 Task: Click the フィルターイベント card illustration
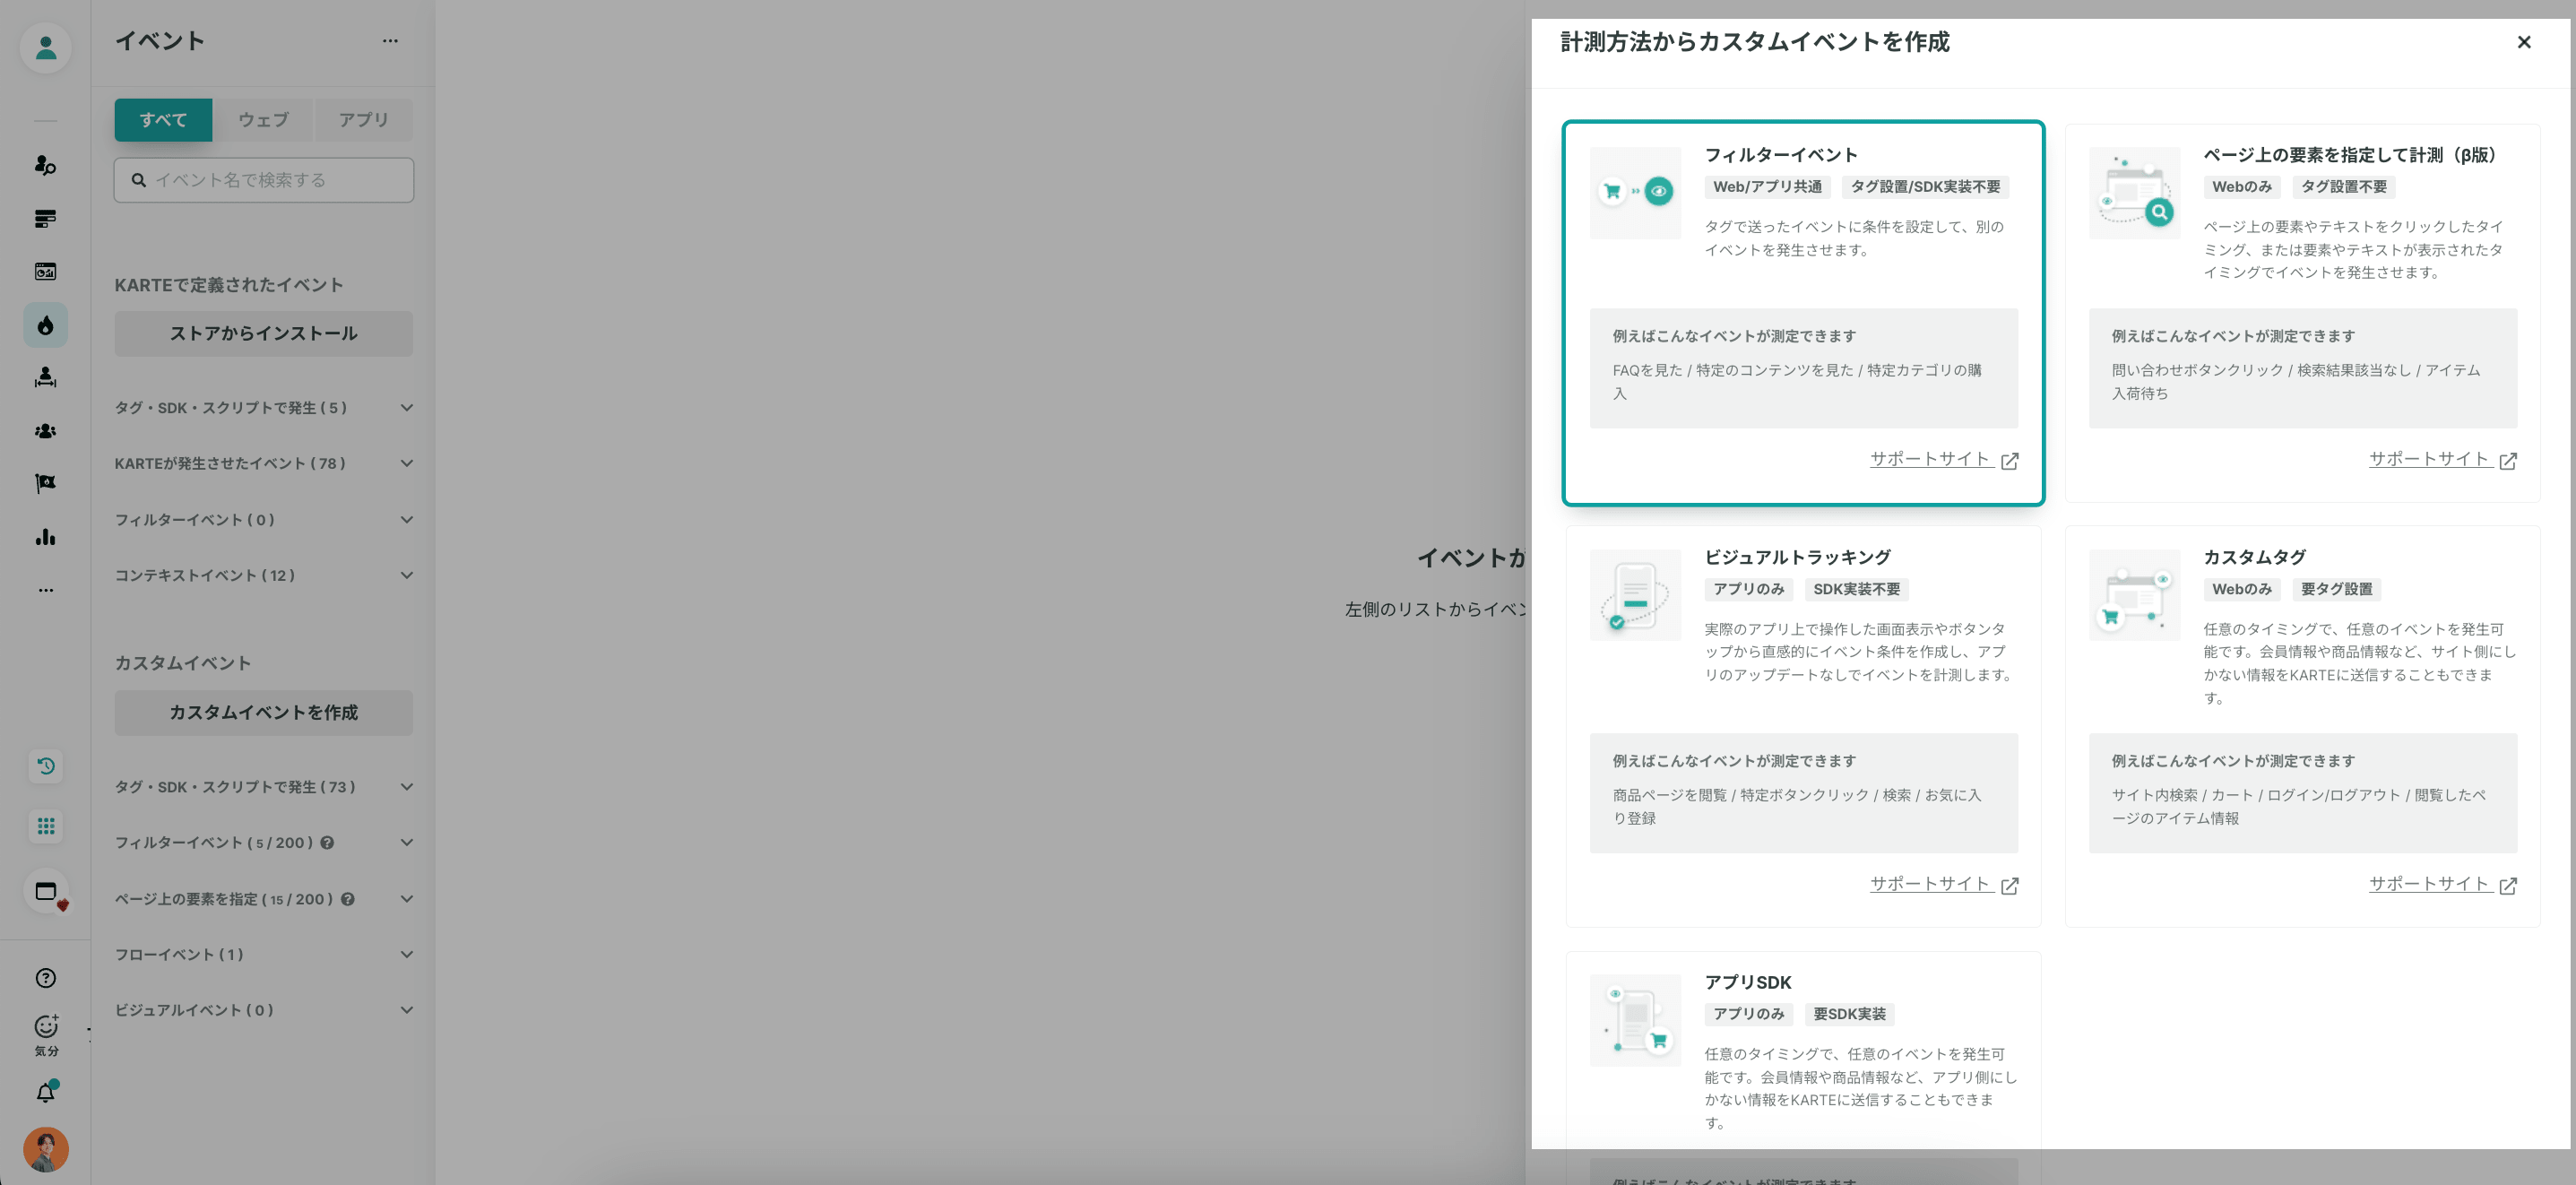click(1635, 193)
